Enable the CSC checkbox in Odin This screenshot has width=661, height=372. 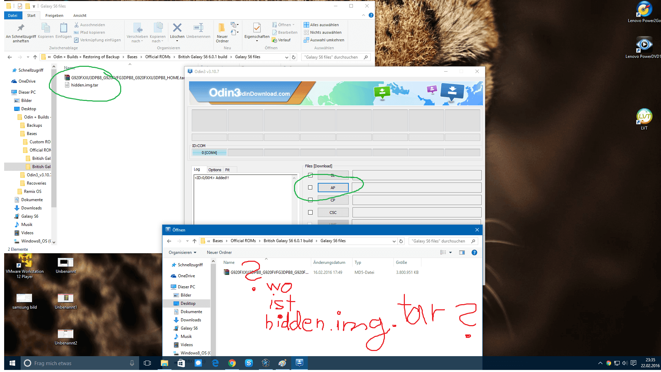tap(310, 212)
